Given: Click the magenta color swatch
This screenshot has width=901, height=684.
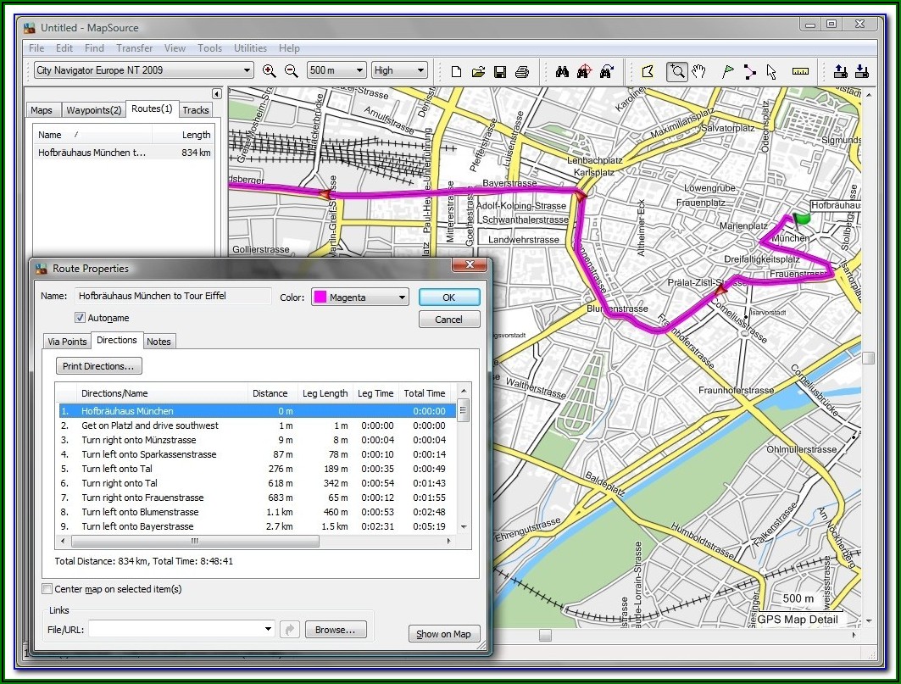Looking at the screenshot, I should pyautogui.click(x=320, y=298).
